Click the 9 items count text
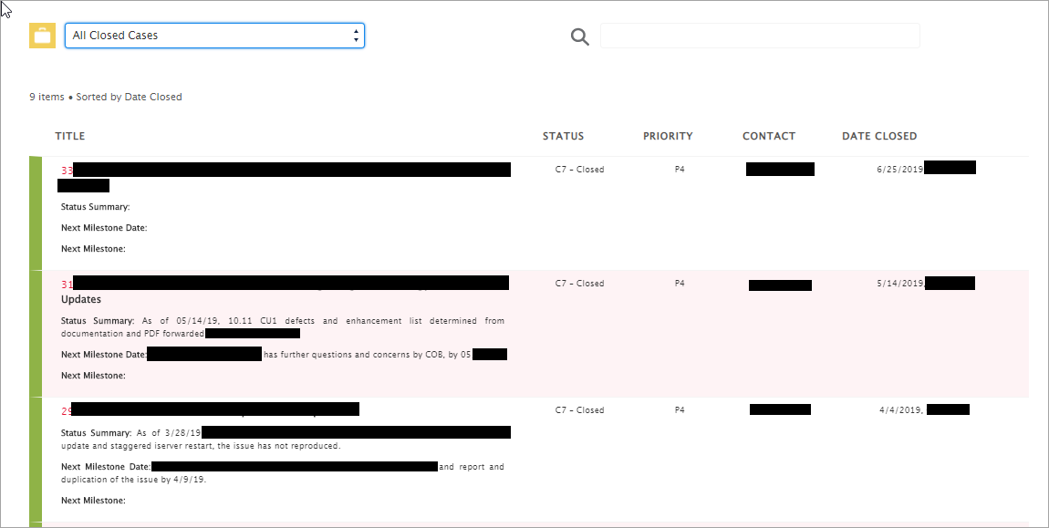 [x=47, y=96]
